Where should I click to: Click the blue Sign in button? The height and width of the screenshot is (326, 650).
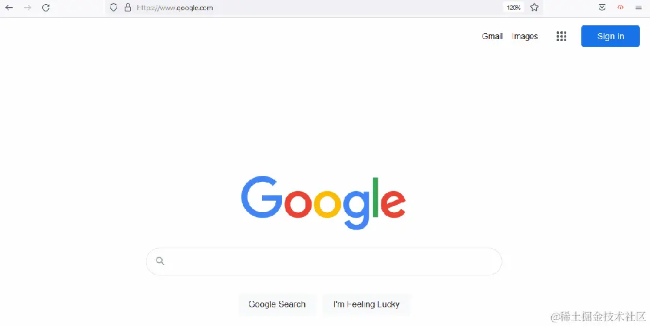(610, 36)
